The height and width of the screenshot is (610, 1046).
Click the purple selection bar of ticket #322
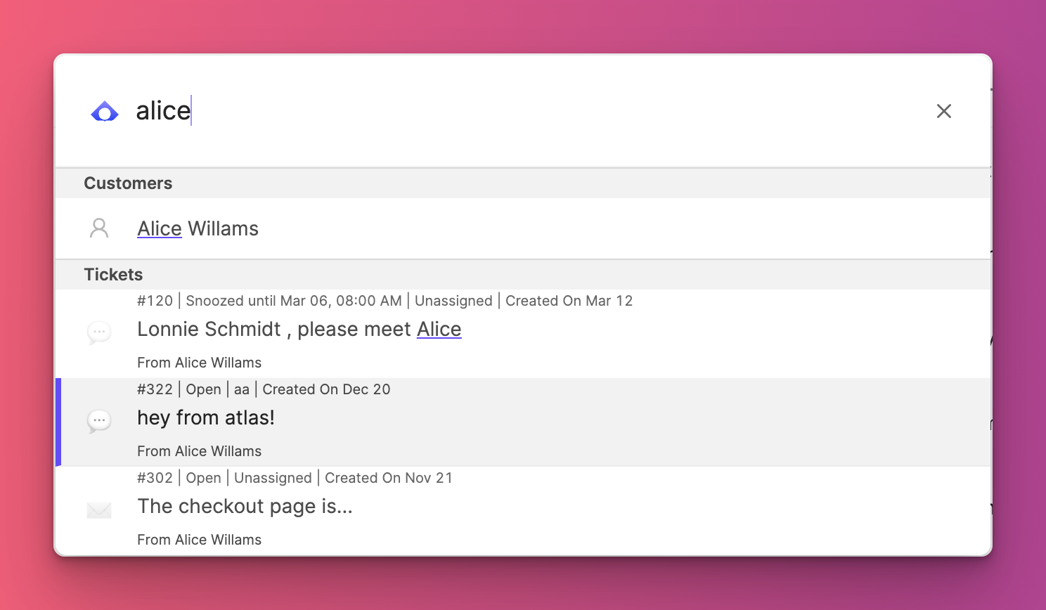[x=58, y=422]
